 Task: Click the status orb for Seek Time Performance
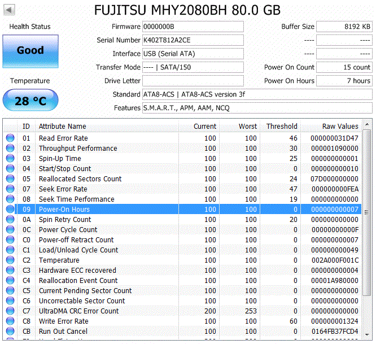(10, 199)
